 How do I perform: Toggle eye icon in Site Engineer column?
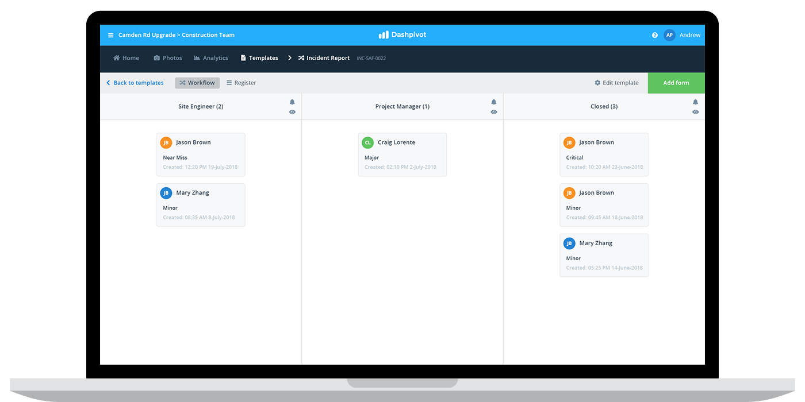(x=292, y=112)
